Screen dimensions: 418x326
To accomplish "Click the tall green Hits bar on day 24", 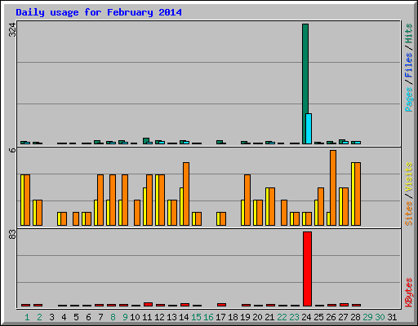I will coord(305,84).
